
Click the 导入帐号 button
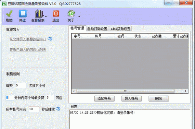tap(131, 99)
